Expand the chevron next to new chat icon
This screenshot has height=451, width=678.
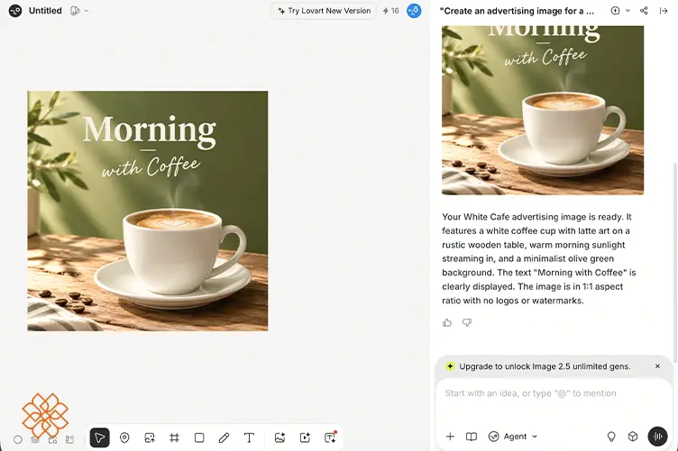tap(628, 11)
